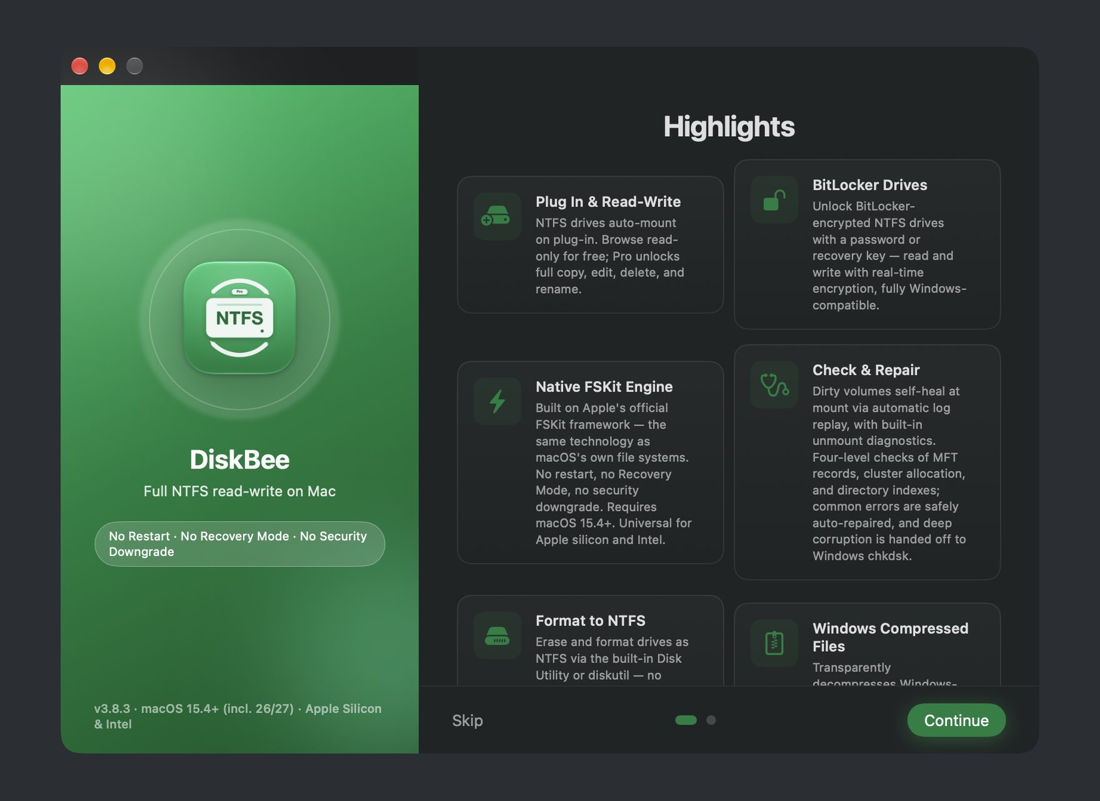
Task: Select the Format to NTFS heading
Action: (x=590, y=620)
